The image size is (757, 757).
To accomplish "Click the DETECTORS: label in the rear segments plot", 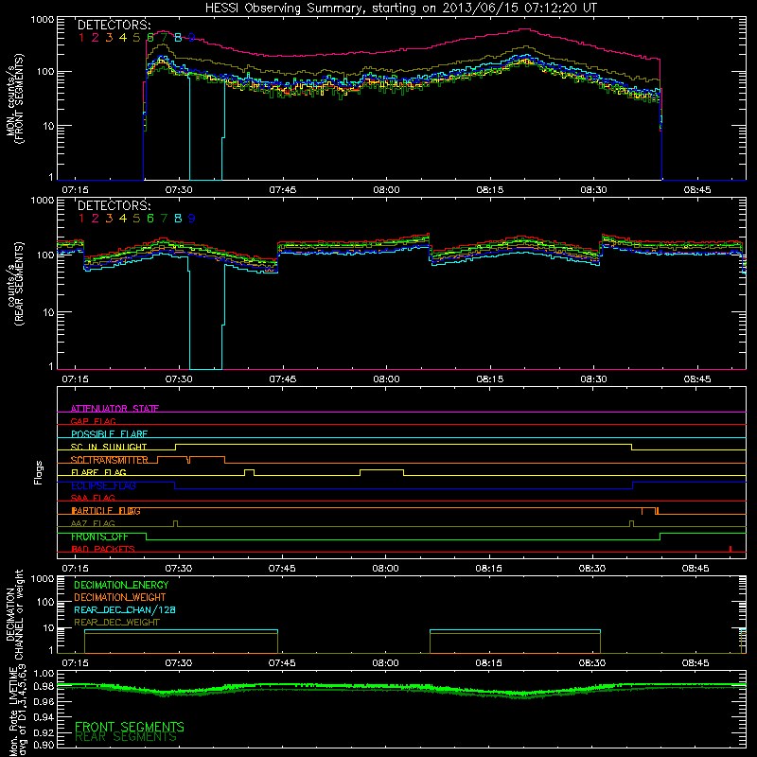I will (114, 205).
